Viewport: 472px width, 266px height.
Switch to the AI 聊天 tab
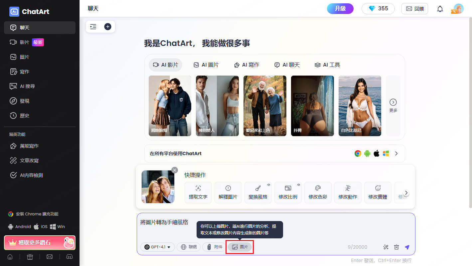click(287, 65)
